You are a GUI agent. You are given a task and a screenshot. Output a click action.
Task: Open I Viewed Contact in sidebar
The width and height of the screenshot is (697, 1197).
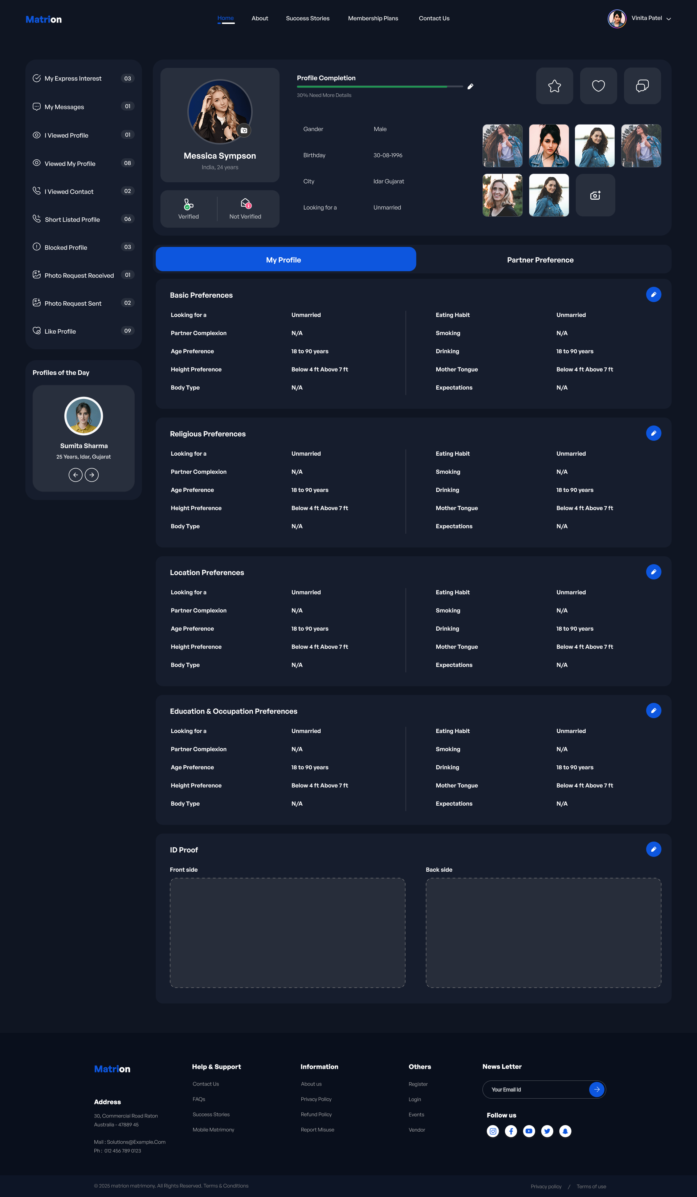coord(83,191)
